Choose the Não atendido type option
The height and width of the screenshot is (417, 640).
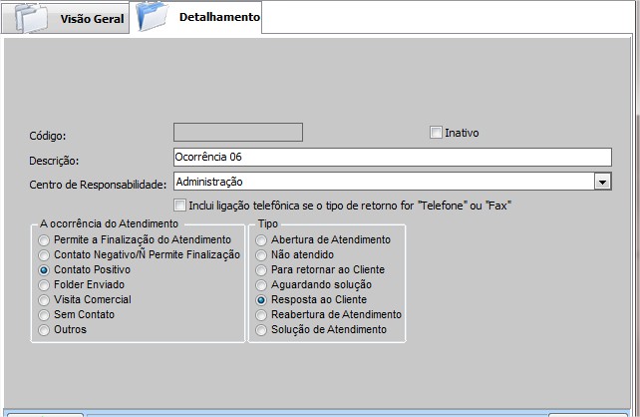262,255
